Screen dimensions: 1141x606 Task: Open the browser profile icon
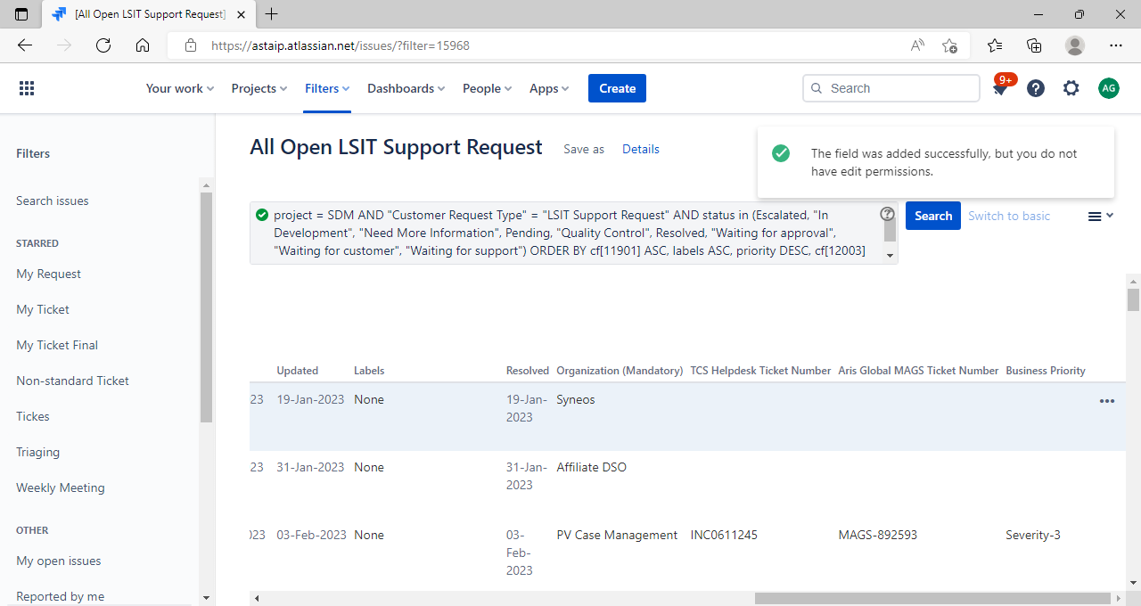click(x=1075, y=45)
